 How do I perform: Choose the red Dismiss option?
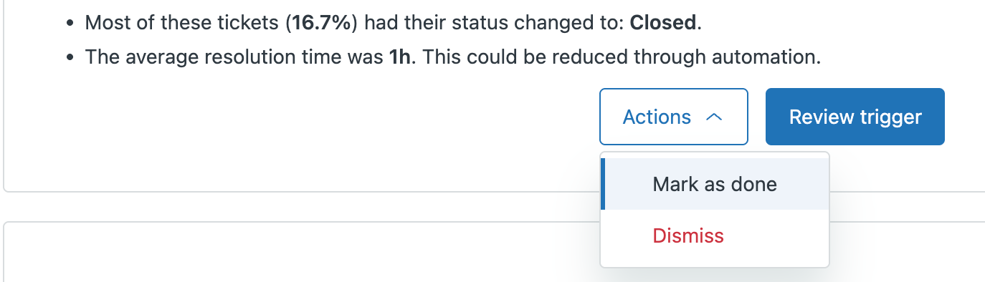[x=688, y=235]
